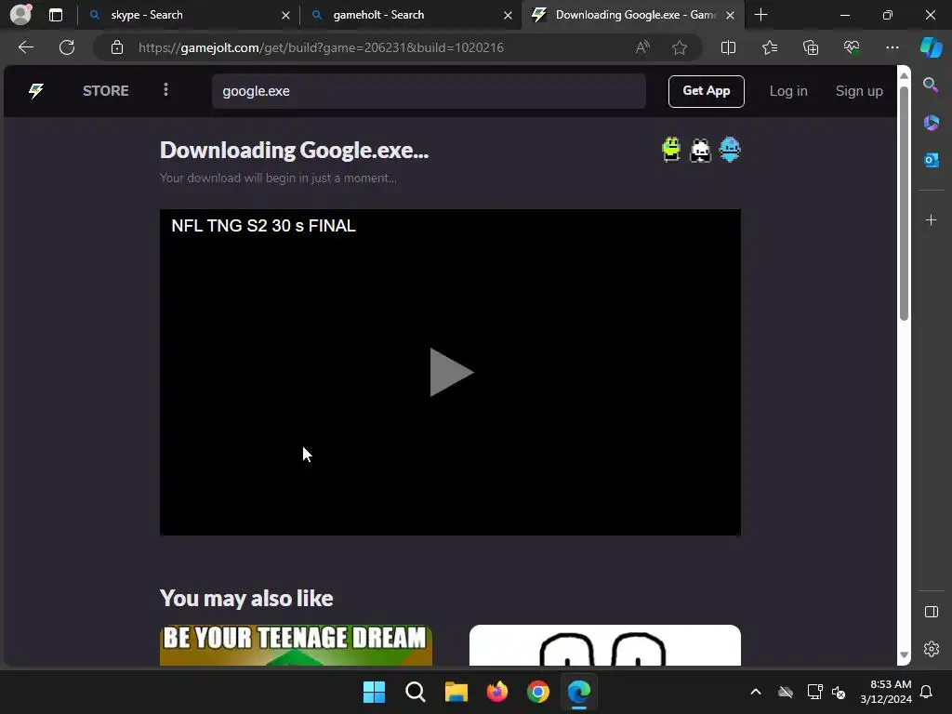Open the Edge sidebar search icon
The height and width of the screenshot is (714, 952).
click(931, 85)
